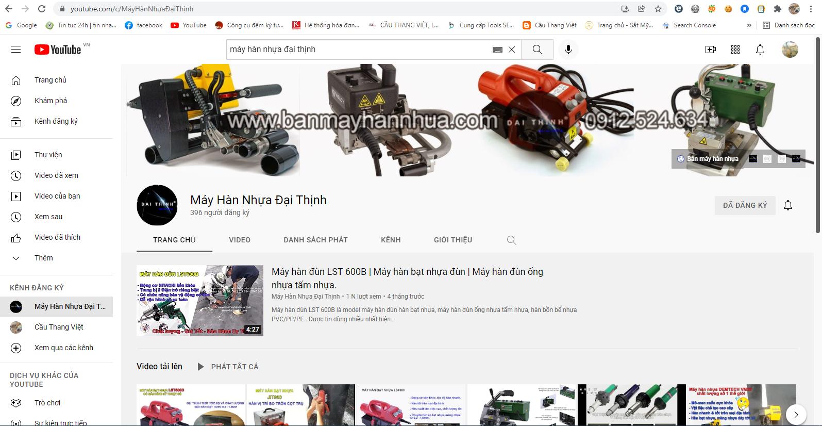Open Trò chơi in sidebar
This screenshot has width=822, height=426.
click(57, 403)
